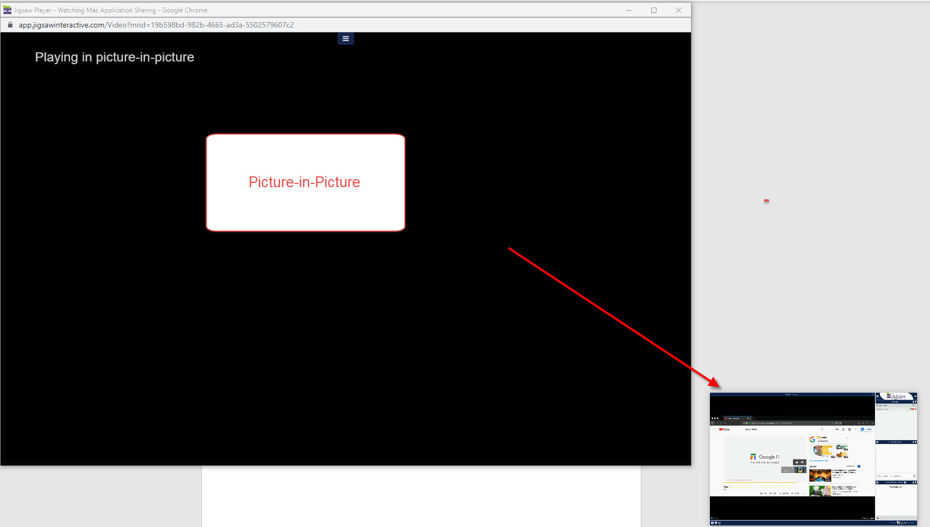Click the Google Fi video in the preview
This screenshot has width=930, height=527.
(764, 458)
